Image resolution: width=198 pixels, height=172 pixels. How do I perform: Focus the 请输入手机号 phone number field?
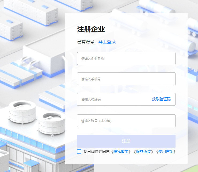pyautogui.click(x=126, y=79)
